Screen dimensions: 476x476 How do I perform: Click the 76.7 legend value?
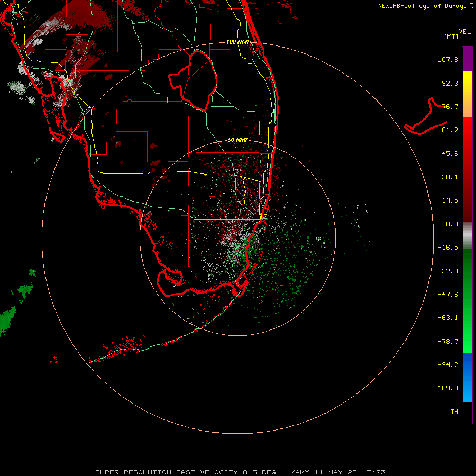coord(450,106)
